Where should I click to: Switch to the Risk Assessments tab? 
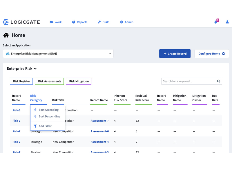click(49, 81)
